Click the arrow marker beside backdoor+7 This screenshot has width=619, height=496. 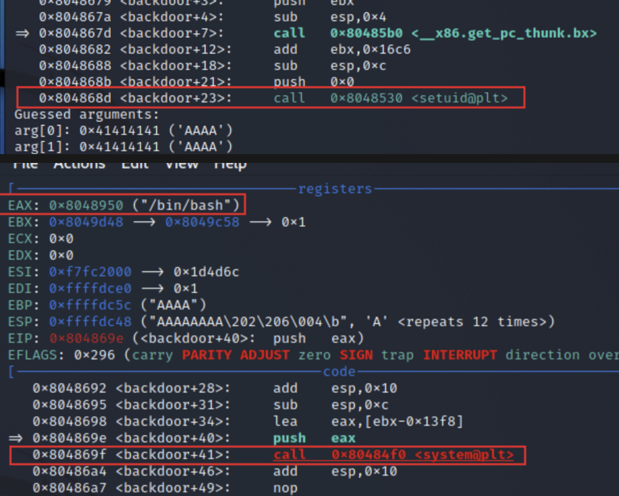pyautogui.click(x=22, y=33)
